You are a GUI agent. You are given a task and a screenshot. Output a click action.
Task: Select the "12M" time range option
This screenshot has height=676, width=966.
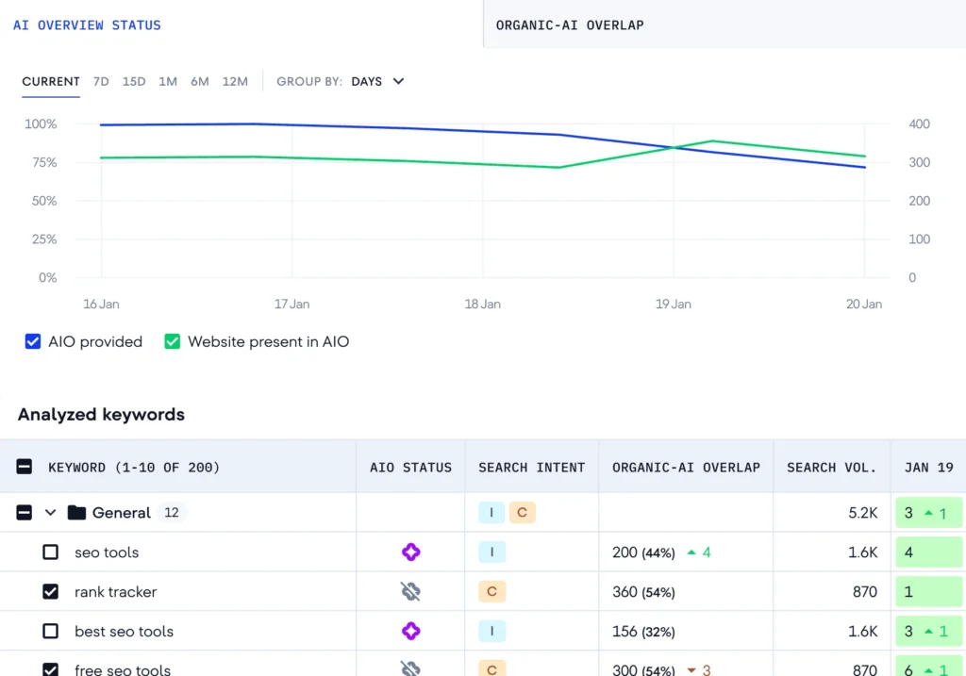tap(235, 81)
